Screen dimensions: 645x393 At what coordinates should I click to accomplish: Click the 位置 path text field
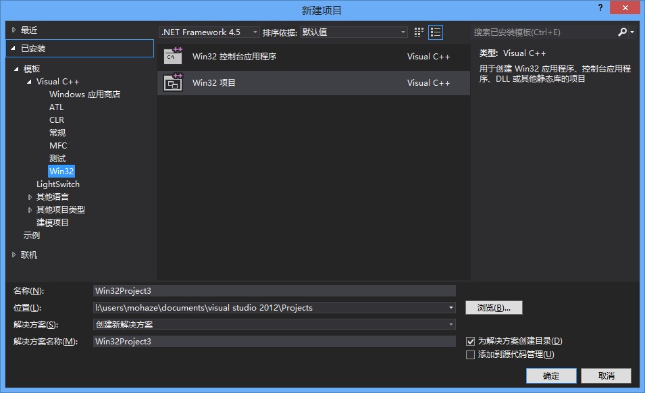click(x=270, y=307)
